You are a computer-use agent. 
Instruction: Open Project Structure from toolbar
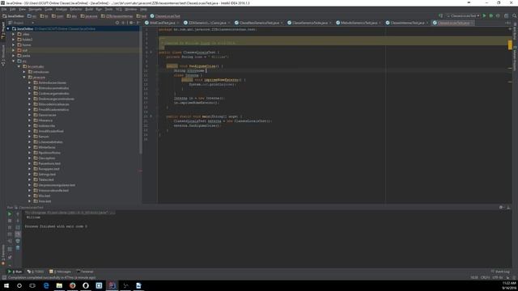506,16
